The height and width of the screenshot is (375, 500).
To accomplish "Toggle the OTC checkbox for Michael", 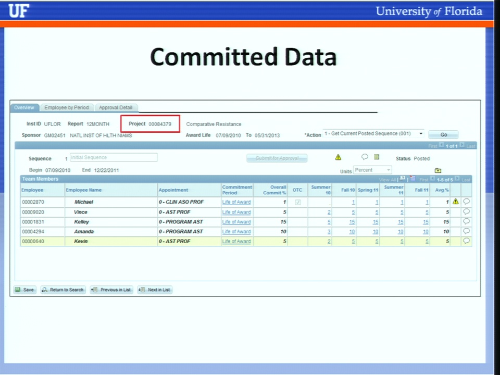I will click(x=297, y=202).
